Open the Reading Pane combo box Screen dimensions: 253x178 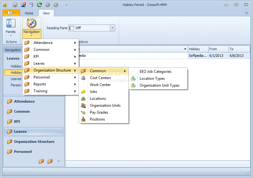92,28
